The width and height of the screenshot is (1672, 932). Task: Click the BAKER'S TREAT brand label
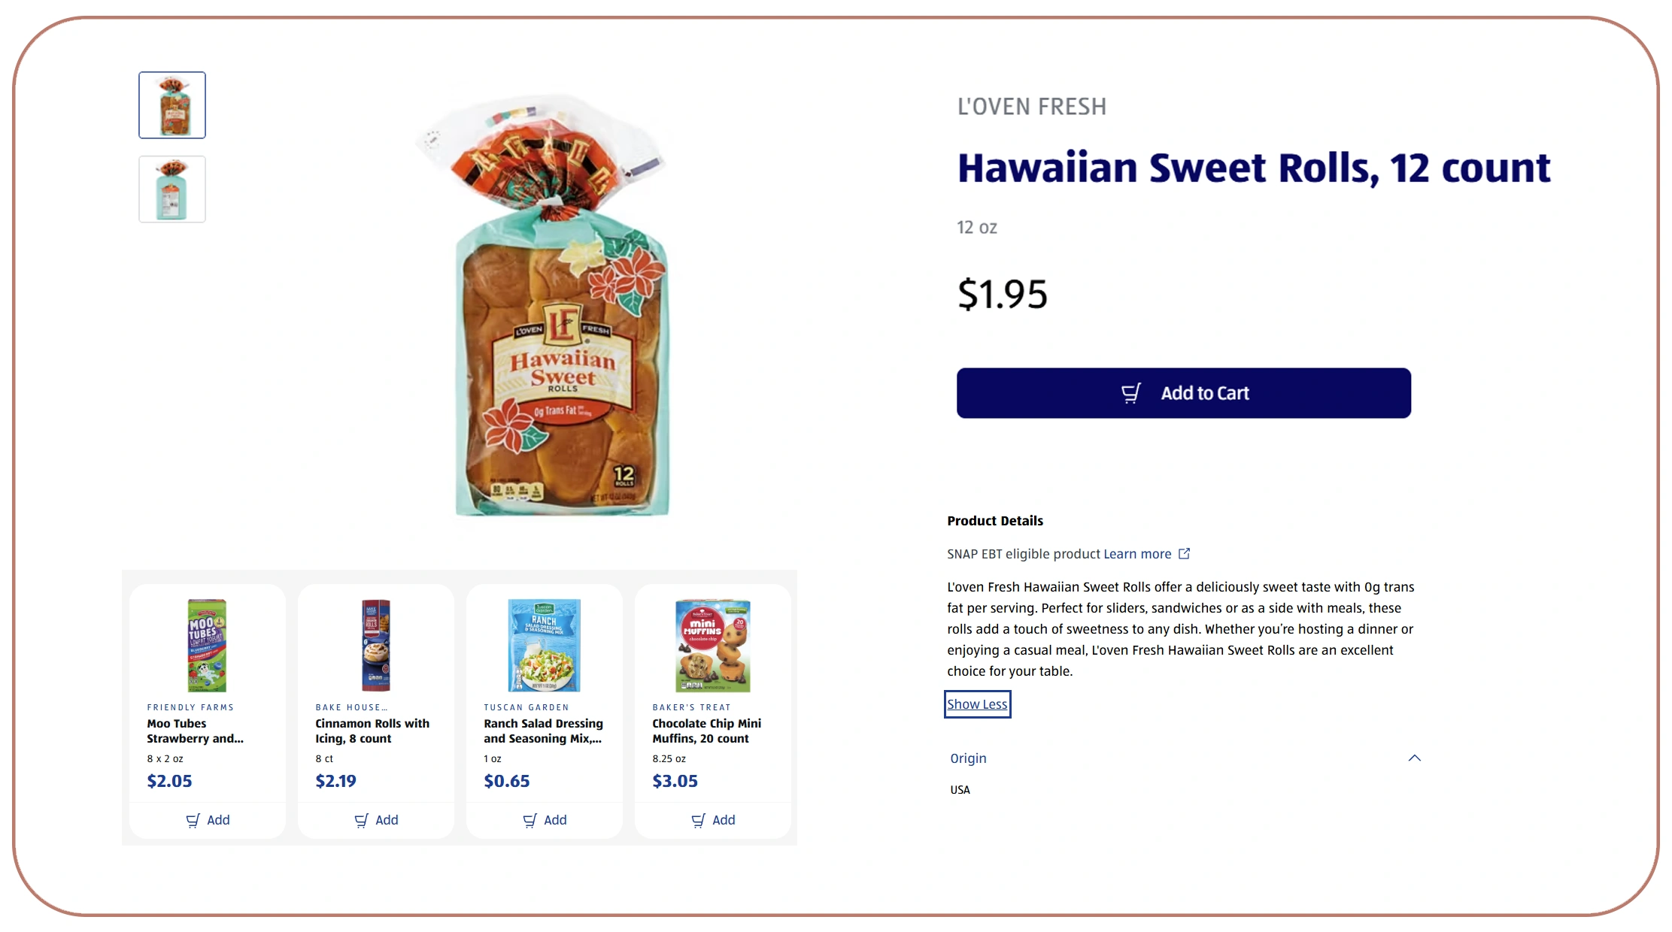(690, 707)
